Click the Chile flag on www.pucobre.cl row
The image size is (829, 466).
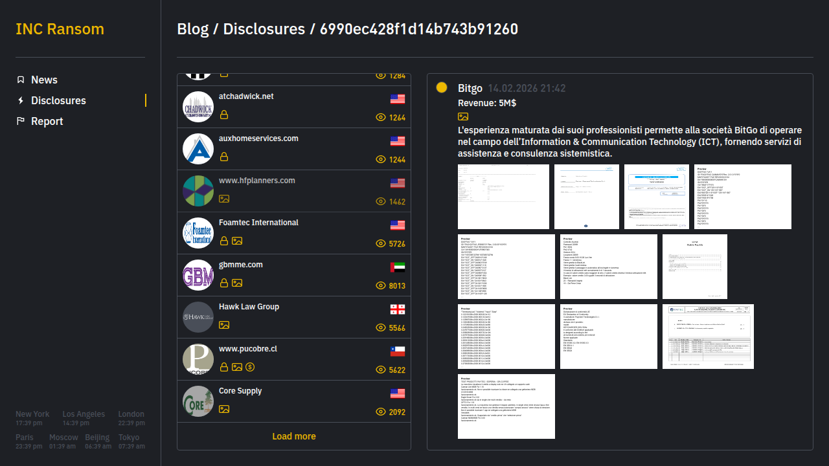pyautogui.click(x=397, y=351)
